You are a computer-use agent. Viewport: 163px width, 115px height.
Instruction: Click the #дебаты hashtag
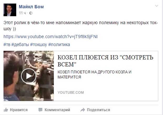point(20,45)
